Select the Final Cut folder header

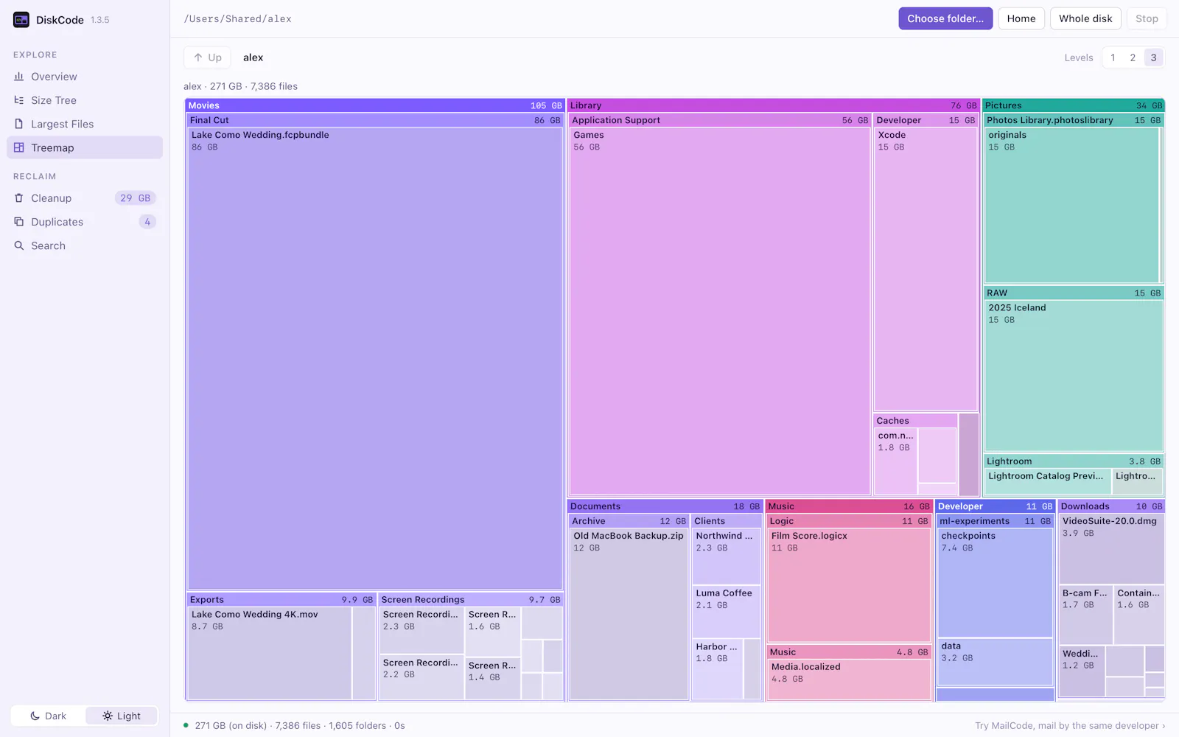click(x=374, y=120)
